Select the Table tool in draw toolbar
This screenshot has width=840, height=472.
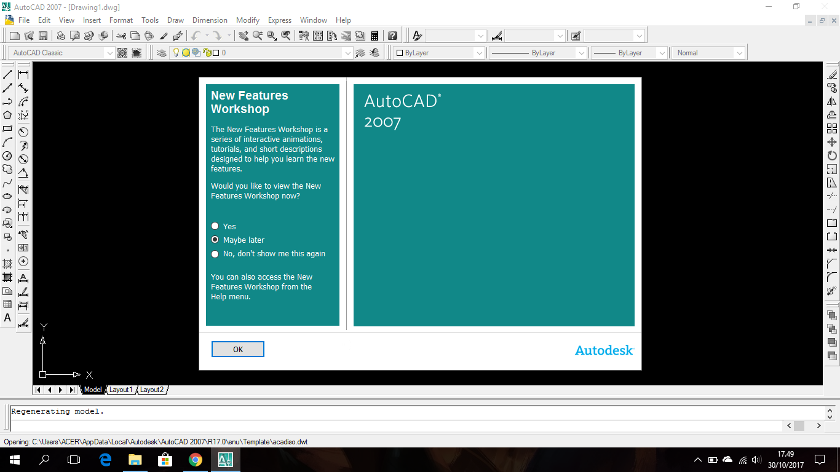pos(7,304)
